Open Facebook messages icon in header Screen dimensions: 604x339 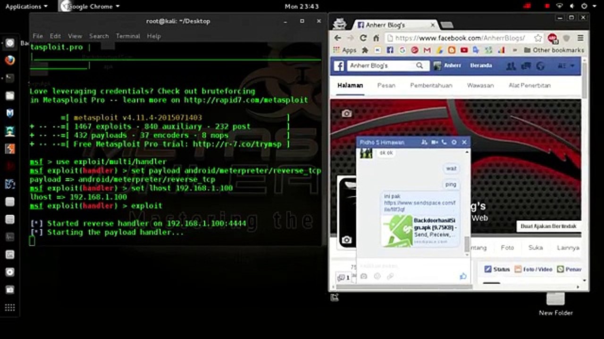pyautogui.click(x=526, y=66)
